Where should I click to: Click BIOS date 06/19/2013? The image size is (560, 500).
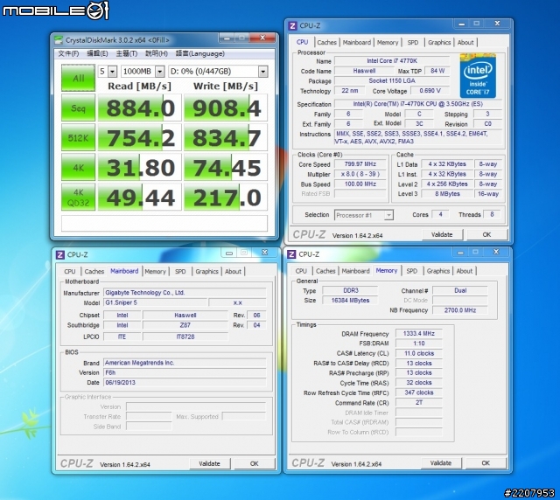tap(185, 383)
